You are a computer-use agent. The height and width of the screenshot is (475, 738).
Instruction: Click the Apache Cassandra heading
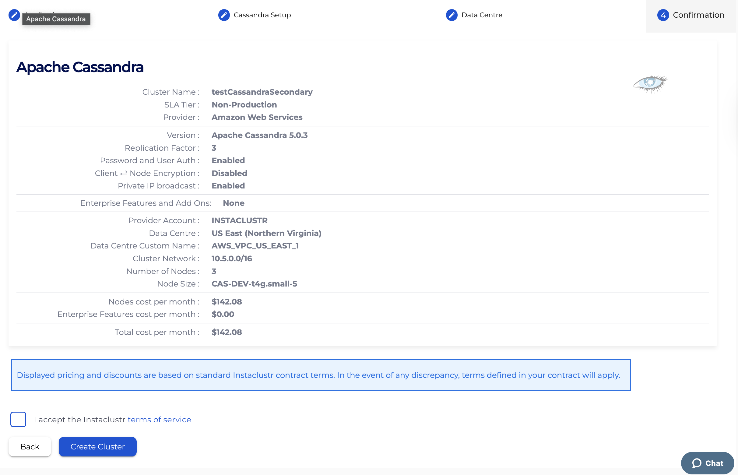tap(80, 67)
